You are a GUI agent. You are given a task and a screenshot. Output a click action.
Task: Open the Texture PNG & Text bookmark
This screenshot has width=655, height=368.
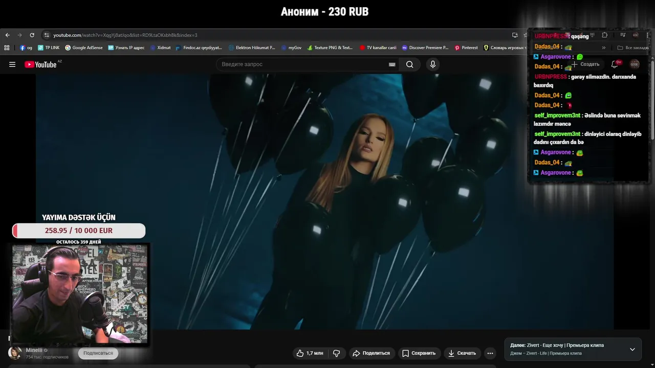coord(330,48)
